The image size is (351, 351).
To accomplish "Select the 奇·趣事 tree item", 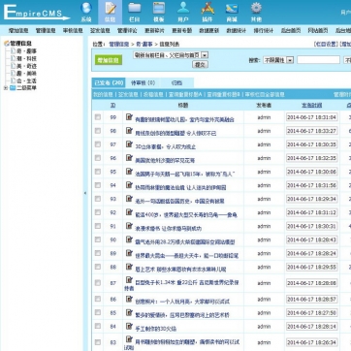I will coord(27,51).
